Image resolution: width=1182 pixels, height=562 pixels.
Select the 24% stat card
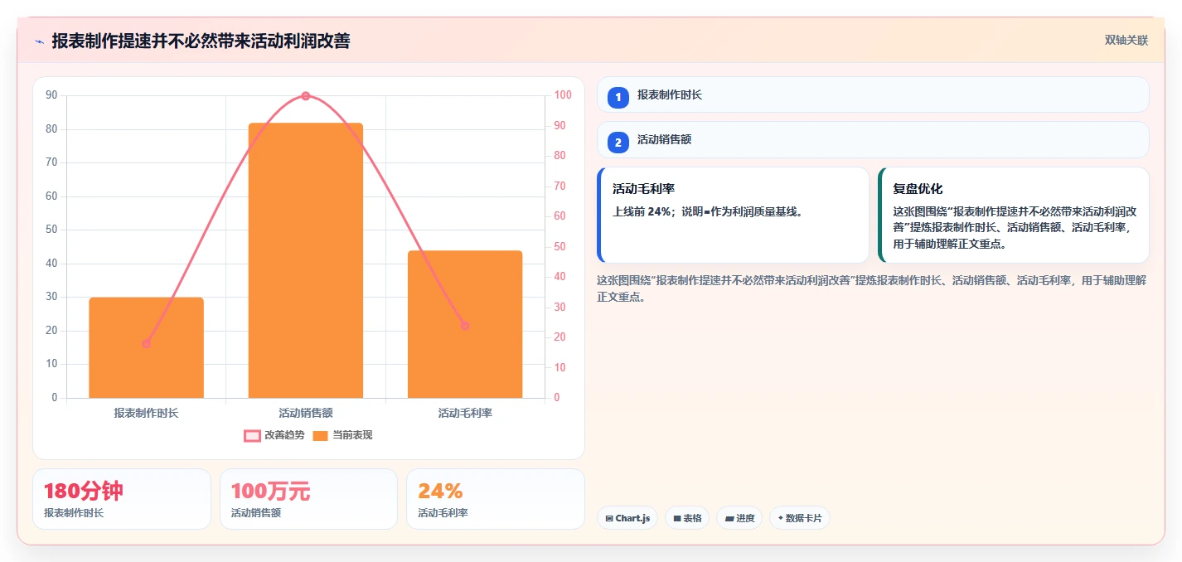[496, 499]
